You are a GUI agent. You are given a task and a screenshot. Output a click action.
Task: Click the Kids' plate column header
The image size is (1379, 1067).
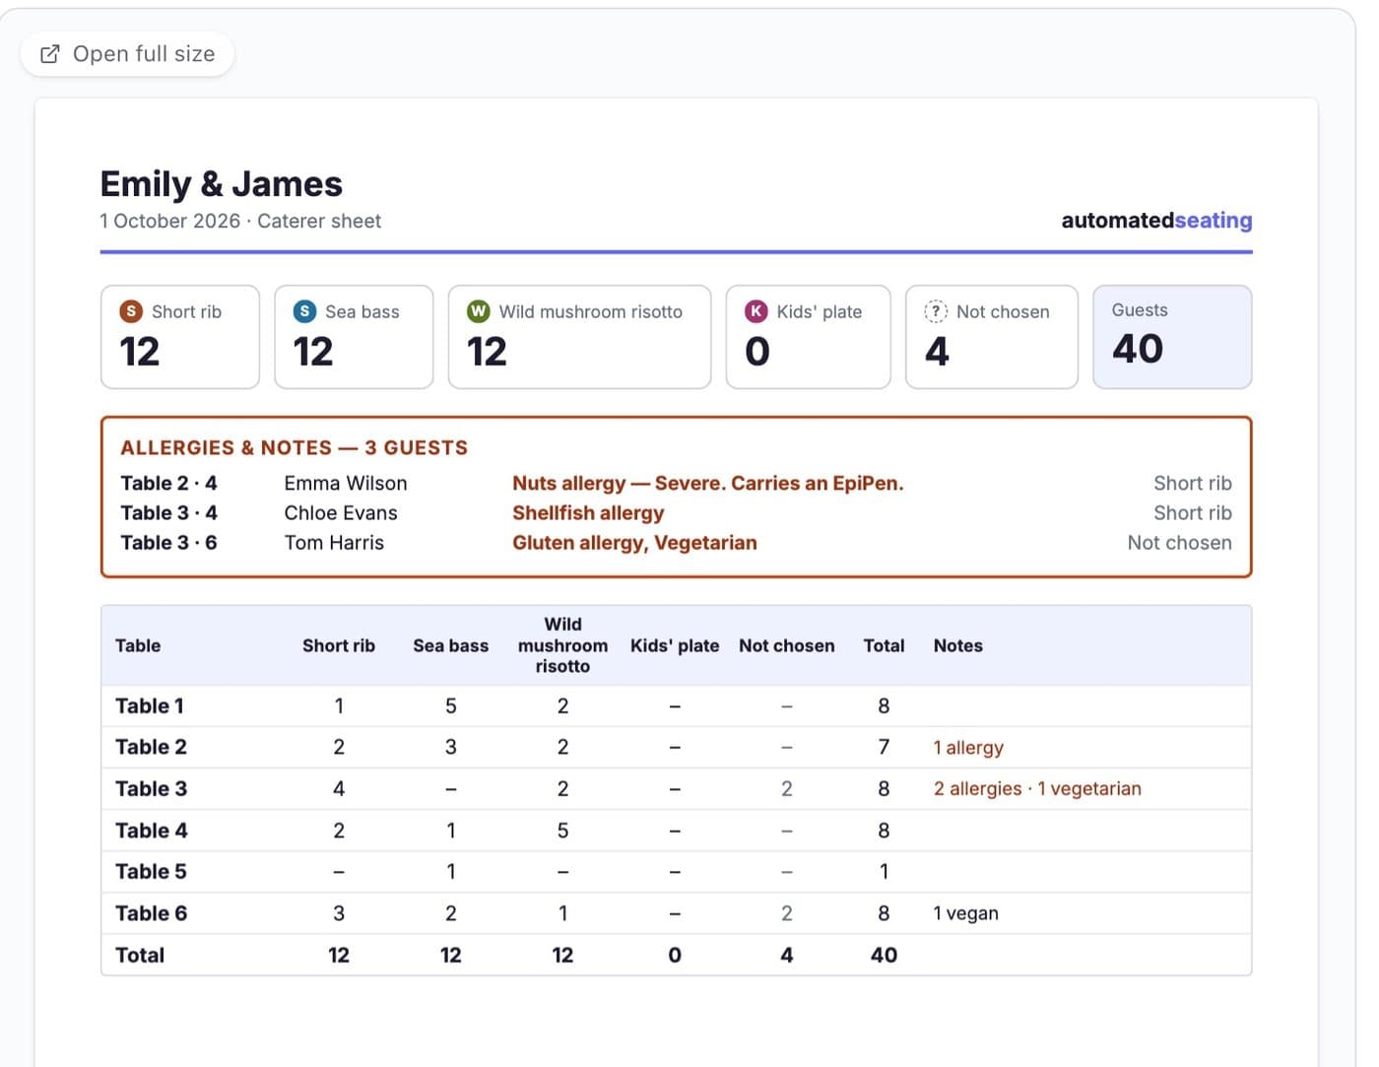pos(675,646)
